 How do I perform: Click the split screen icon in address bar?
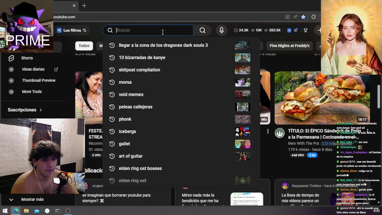[x=287, y=17]
